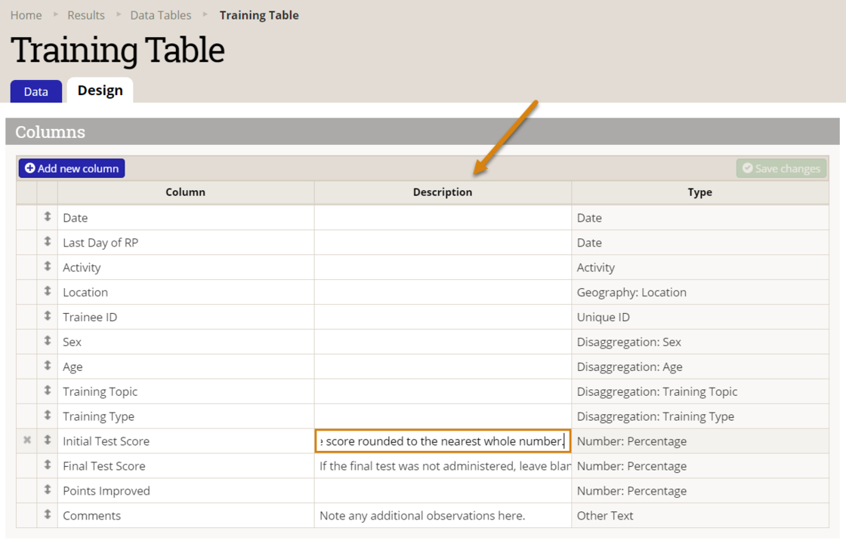Click the Type column header
This screenshot has height=546, width=846.
(x=699, y=192)
